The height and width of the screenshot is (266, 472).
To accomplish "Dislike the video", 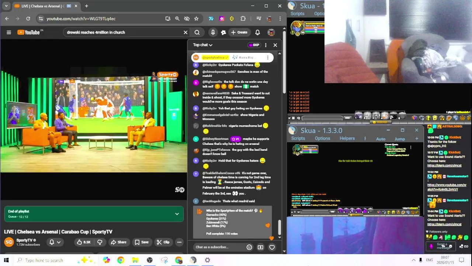I will [100, 242].
